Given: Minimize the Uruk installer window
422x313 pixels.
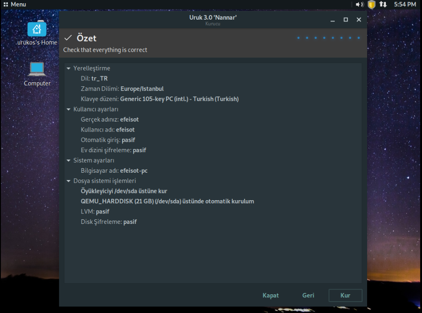Looking at the screenshot, I should click(x=333, y=20).
